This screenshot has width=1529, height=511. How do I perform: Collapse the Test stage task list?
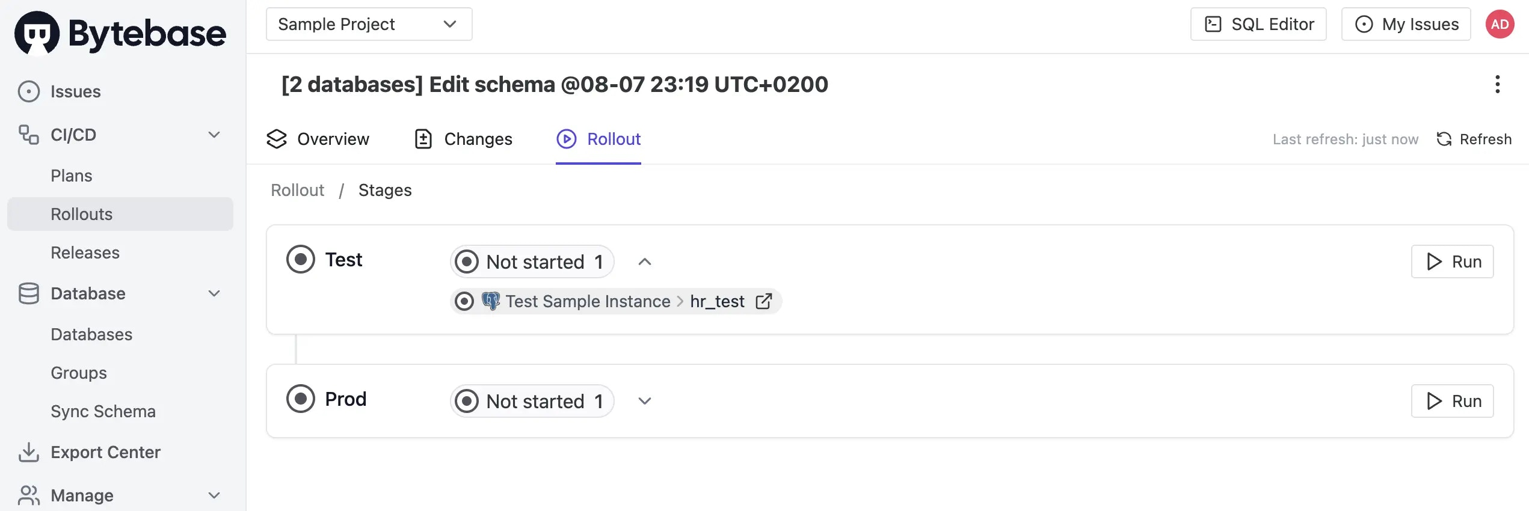tap(644, 262)
